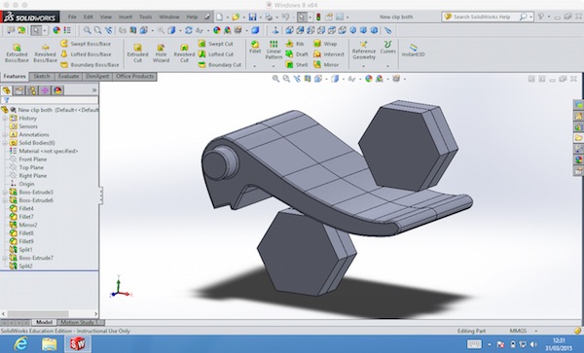Click the Lofted Boss/Base tool
The image size is (584, 353).
tap(86, 54)
